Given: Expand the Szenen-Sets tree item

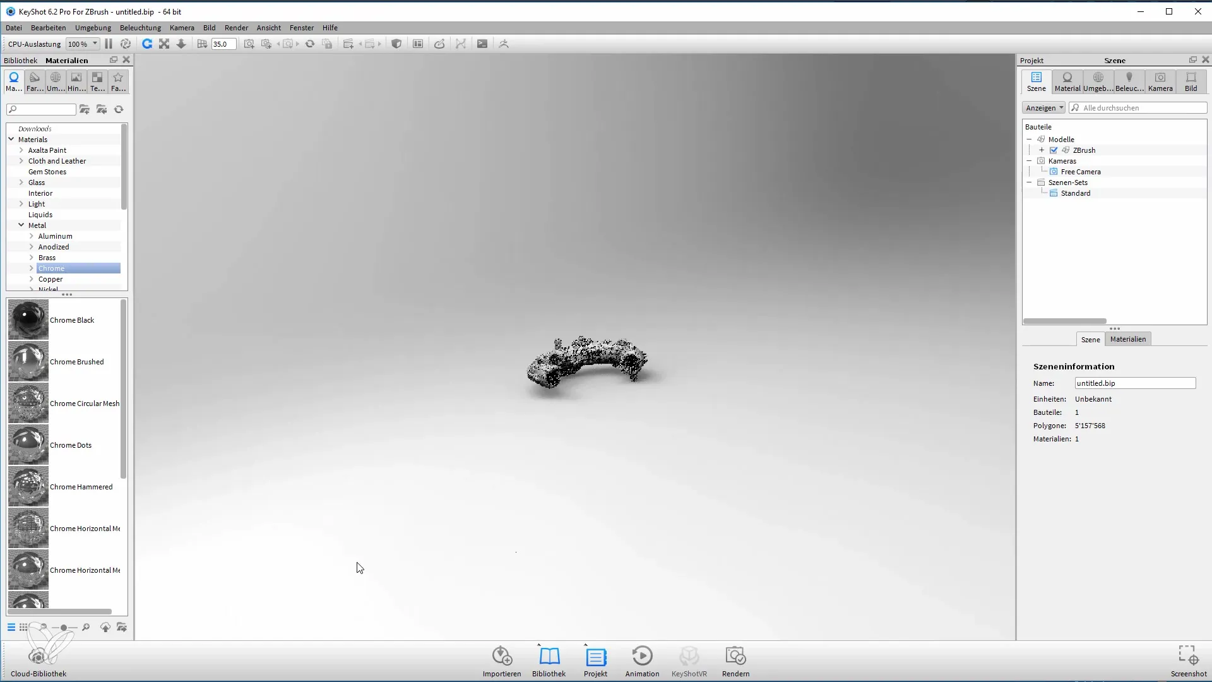Looking at the screenshot, I should tap(1031, 182).
